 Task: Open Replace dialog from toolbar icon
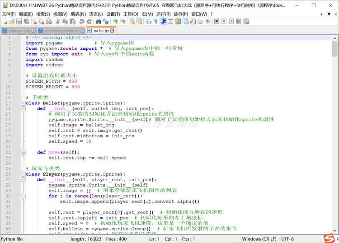106,21
